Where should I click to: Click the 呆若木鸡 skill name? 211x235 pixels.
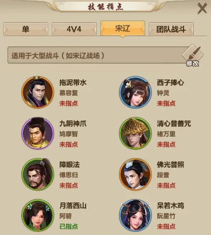[x=170, y=205]
